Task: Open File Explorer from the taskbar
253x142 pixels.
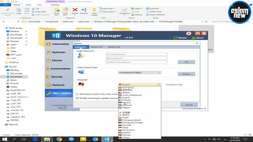Action: pyautogui.click(x=47, y=139)
